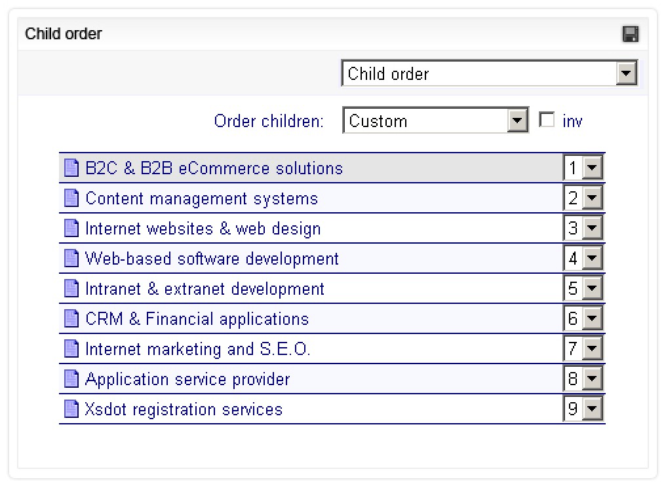Open the Child order dropdown
This screenshot has width=666, height=486.
pyautogui.click(x=627, y=73)
